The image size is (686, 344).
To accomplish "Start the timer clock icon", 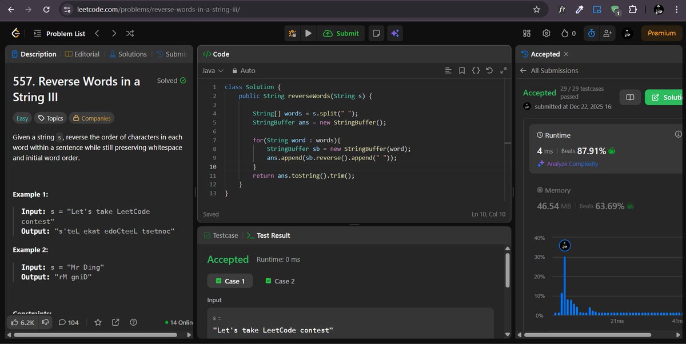I will coord(591,33).
